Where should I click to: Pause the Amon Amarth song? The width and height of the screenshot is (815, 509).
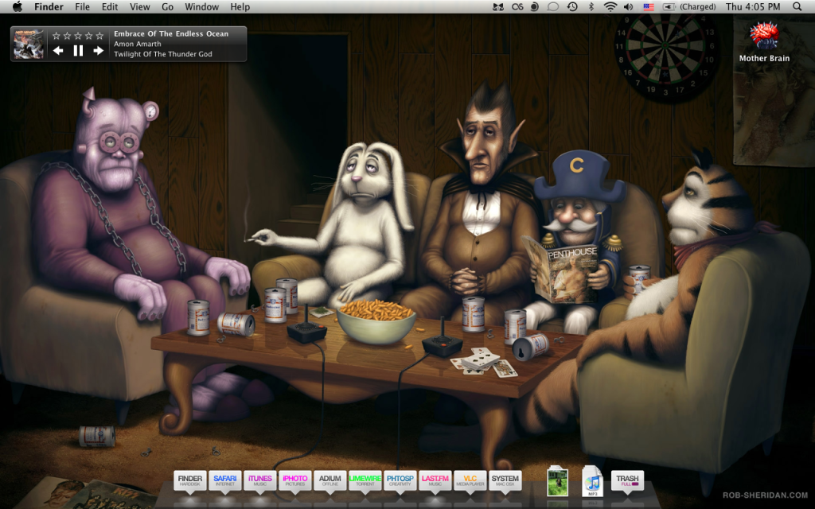[x=78, y=50]
